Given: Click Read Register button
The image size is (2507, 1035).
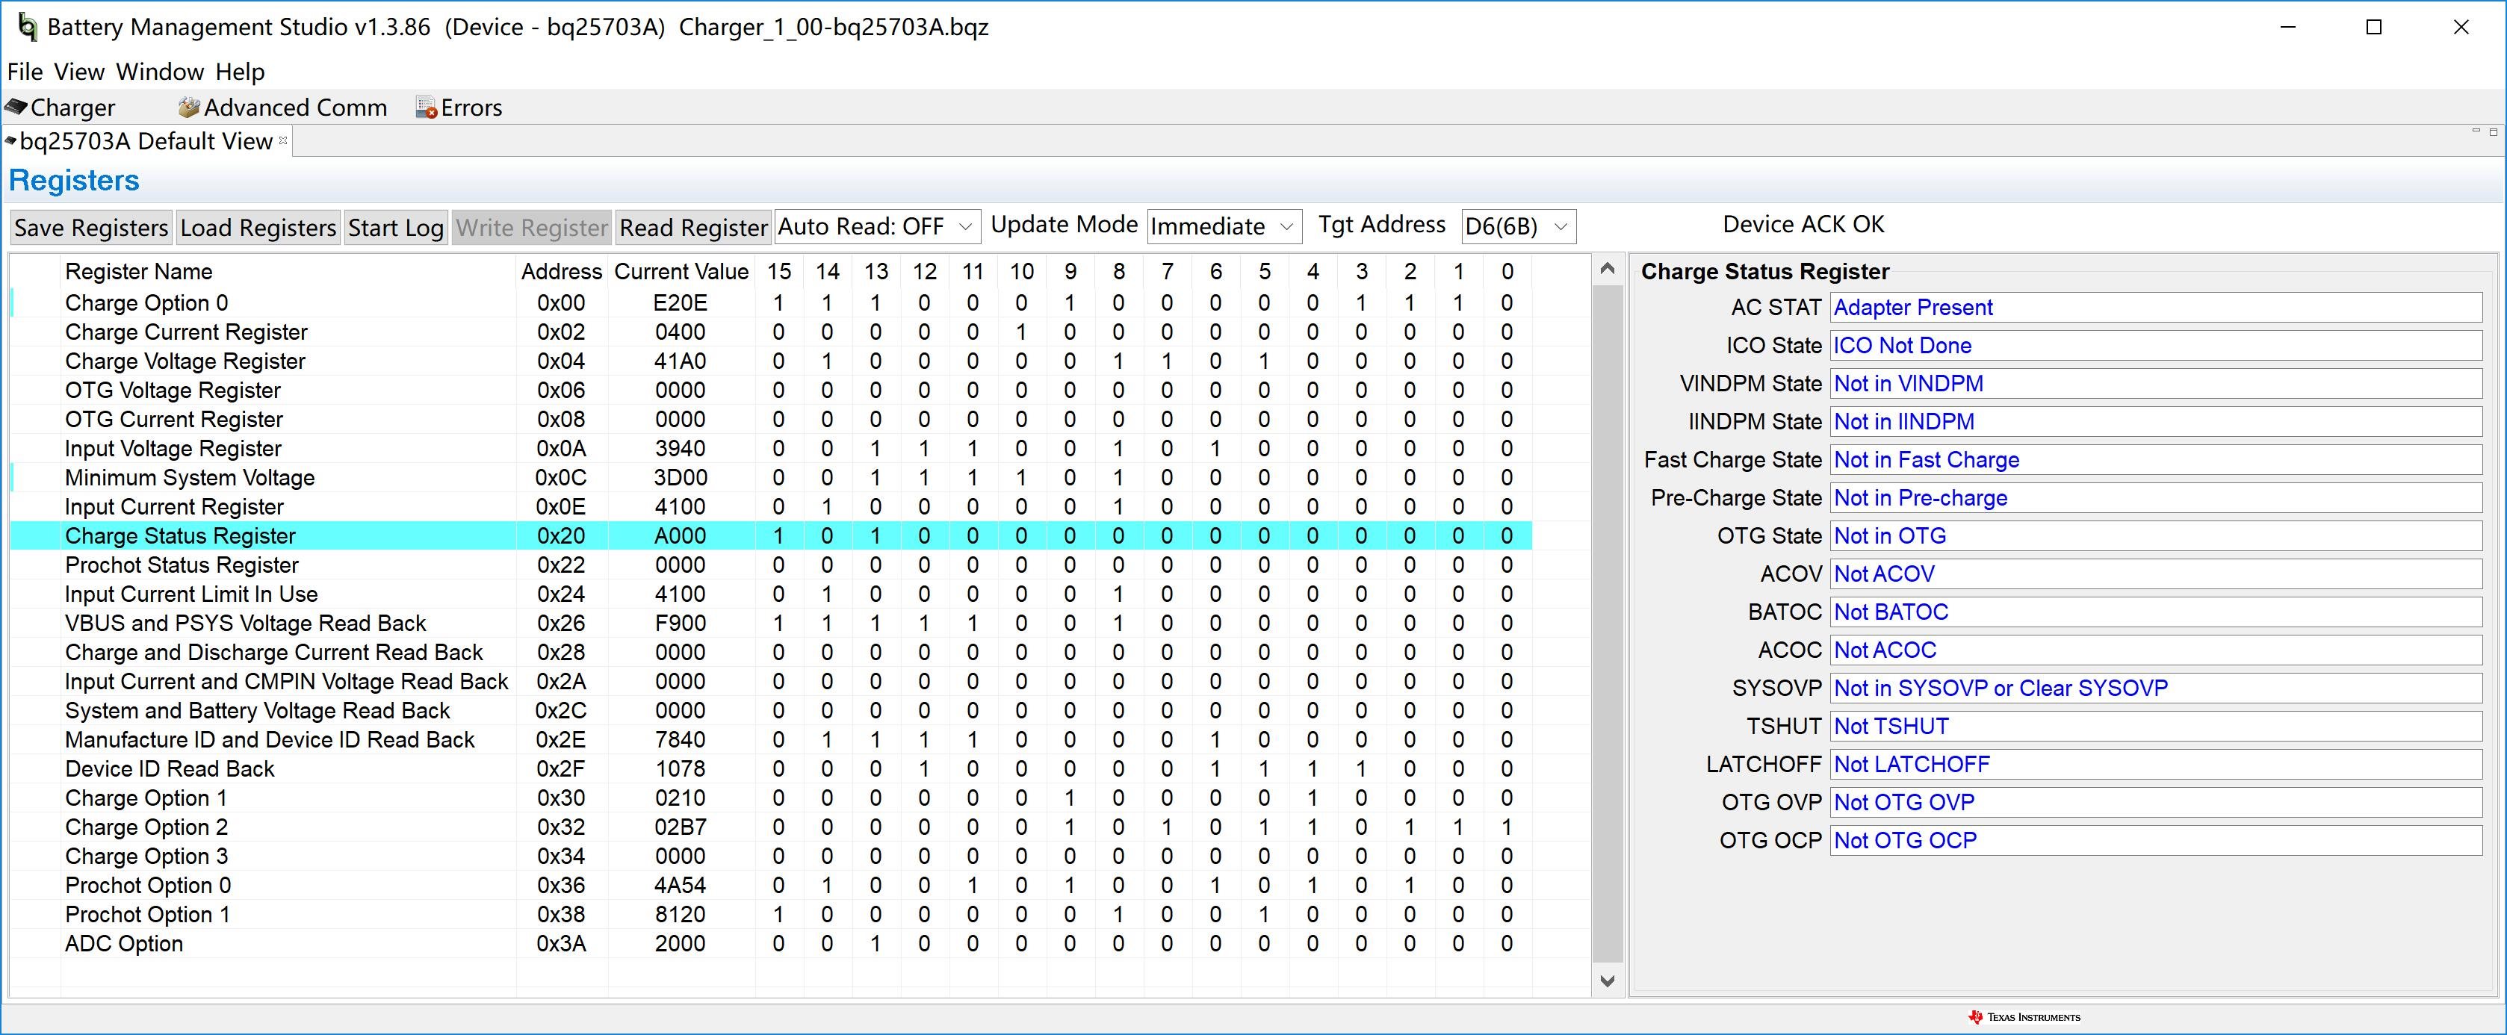Looking at the screenshot, I should click(x=693, y=228).
